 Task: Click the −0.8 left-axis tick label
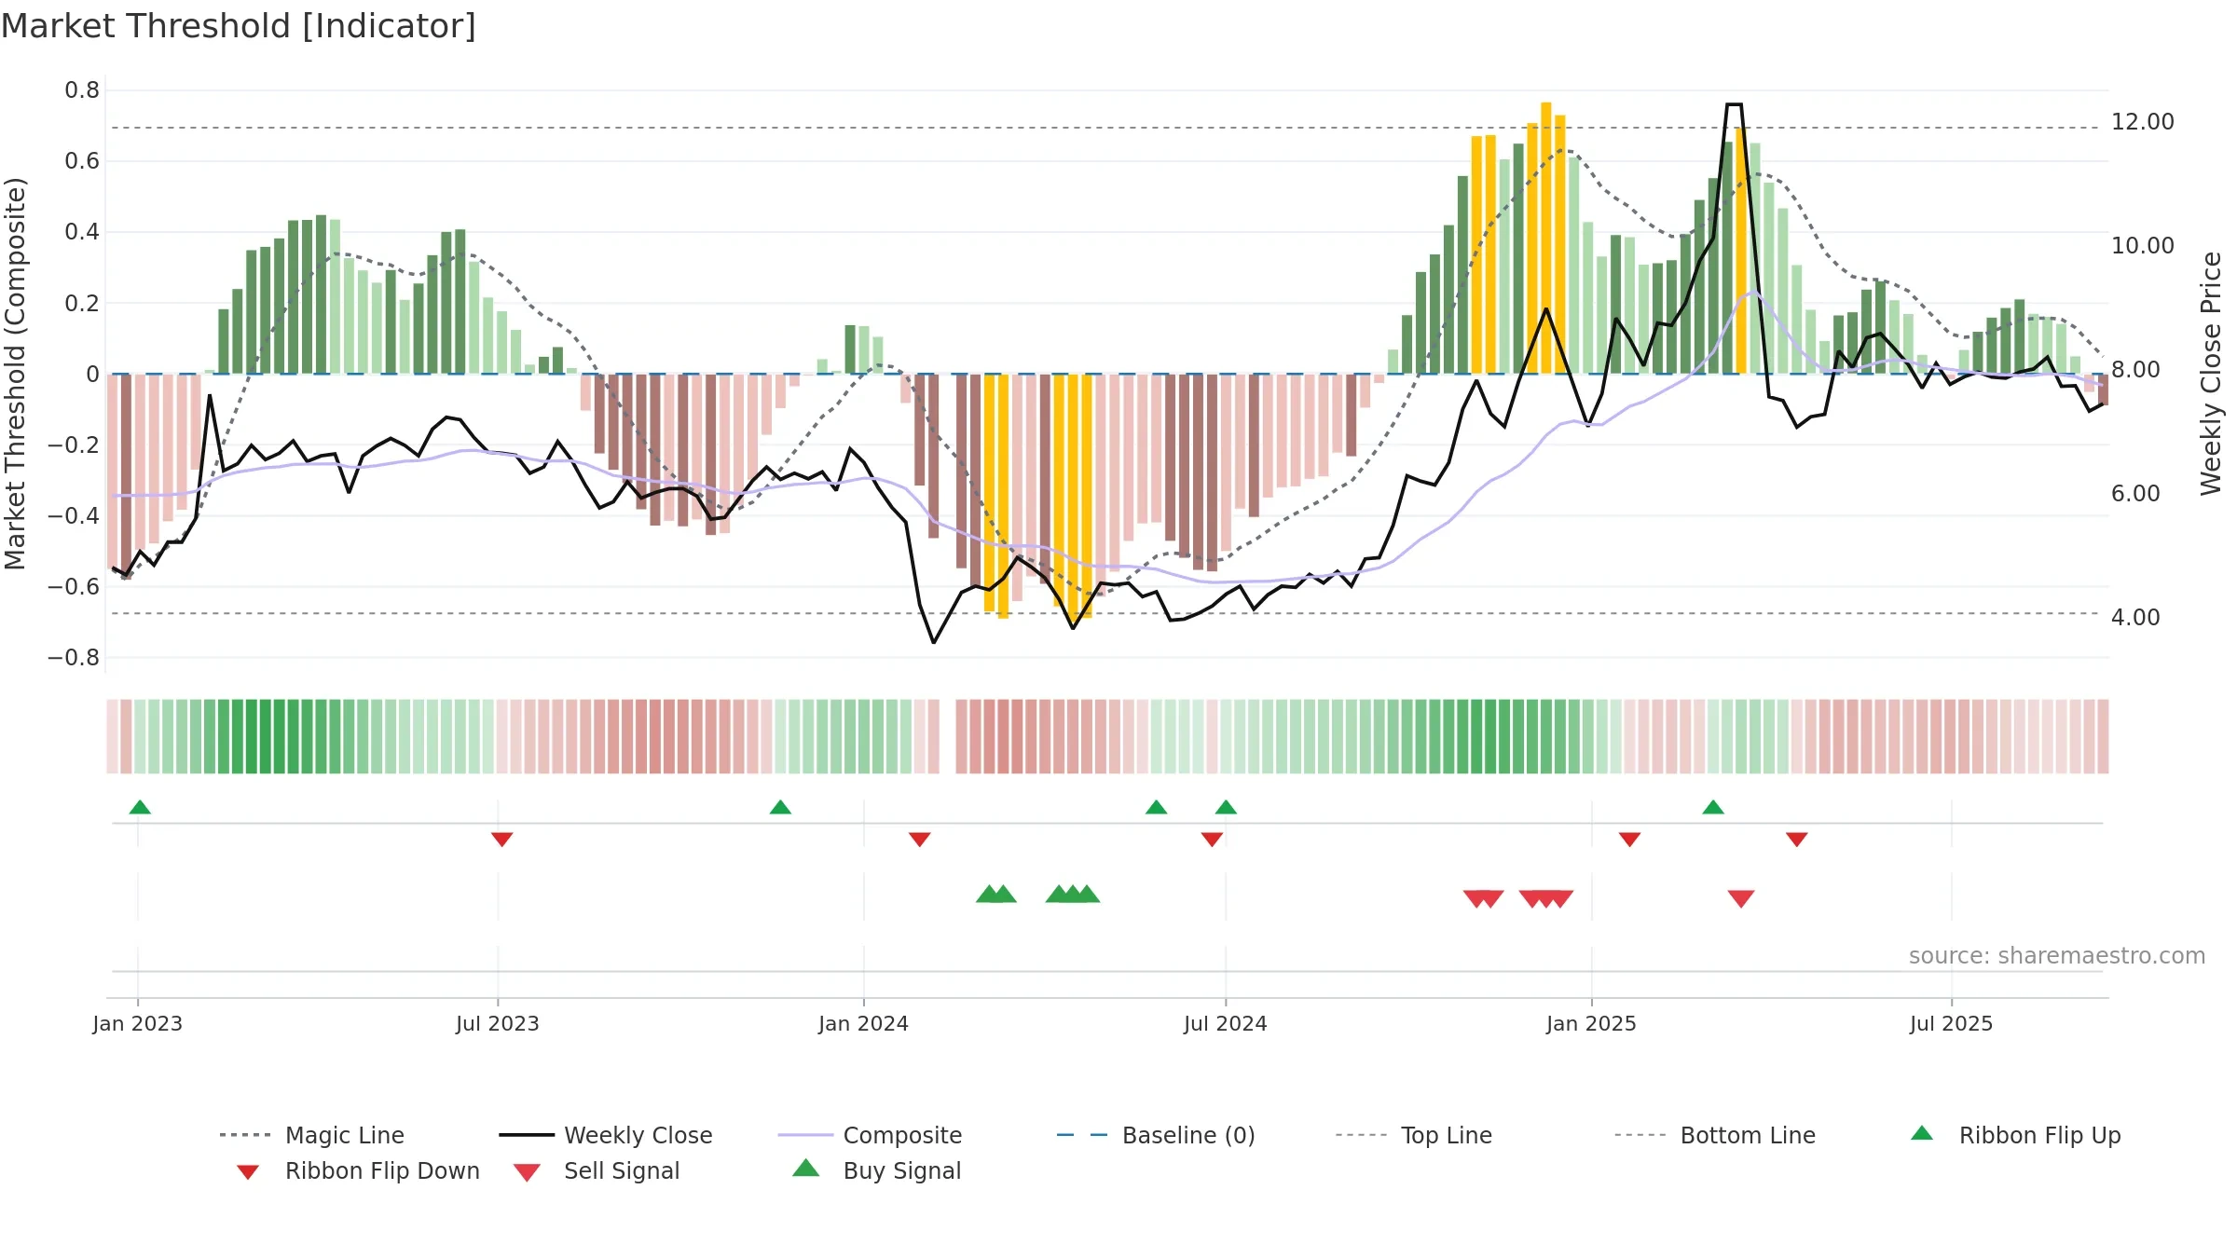tap(74, 658)
